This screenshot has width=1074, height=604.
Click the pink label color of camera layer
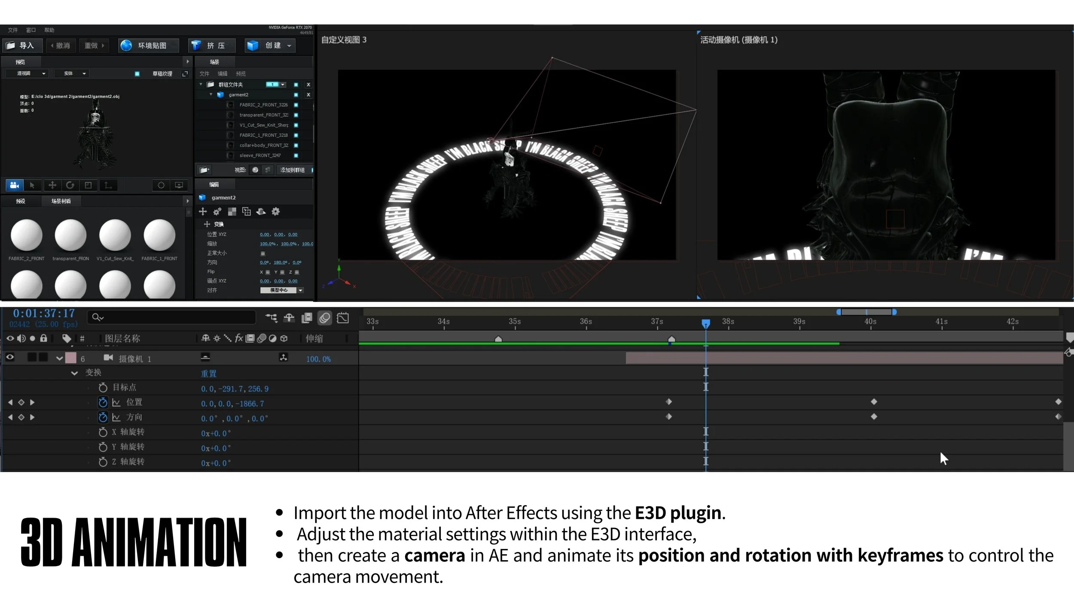(x=70, y=358)
